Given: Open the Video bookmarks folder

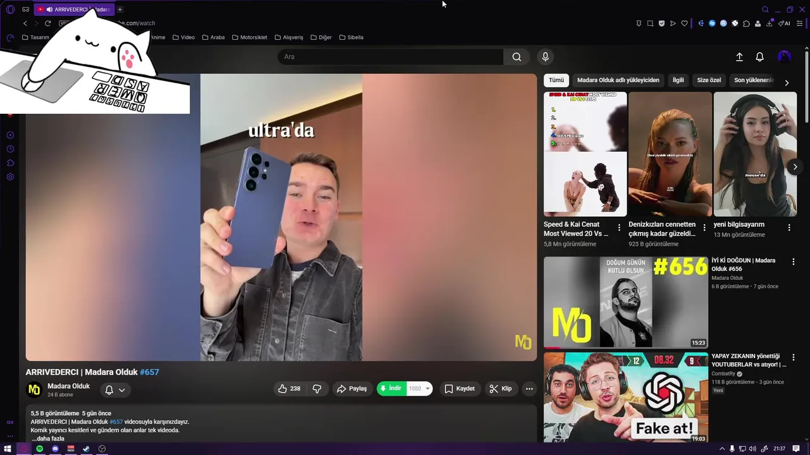Looking at the screenshot, I should pyautogui.click(x=184, y=37).
